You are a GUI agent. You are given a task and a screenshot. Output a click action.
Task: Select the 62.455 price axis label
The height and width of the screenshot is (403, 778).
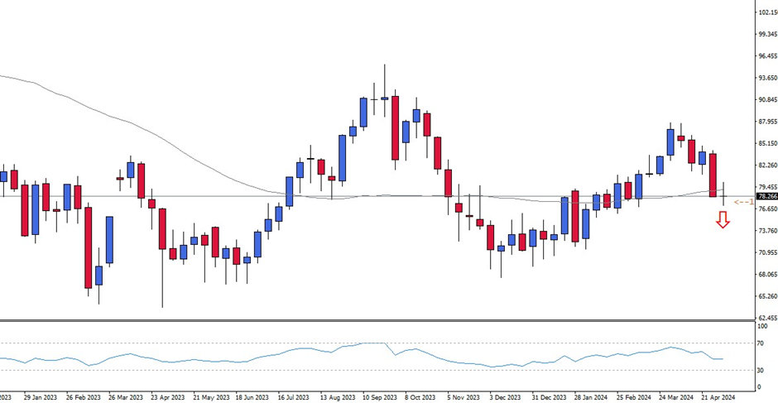(766, 318)
